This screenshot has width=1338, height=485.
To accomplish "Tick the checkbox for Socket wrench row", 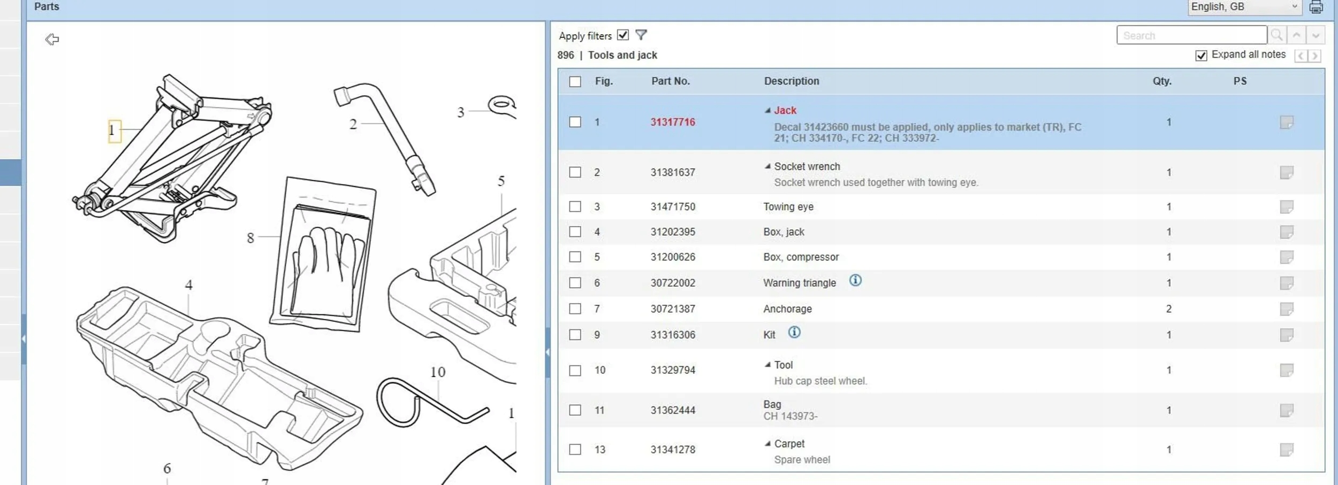I will tap(575, 172).
